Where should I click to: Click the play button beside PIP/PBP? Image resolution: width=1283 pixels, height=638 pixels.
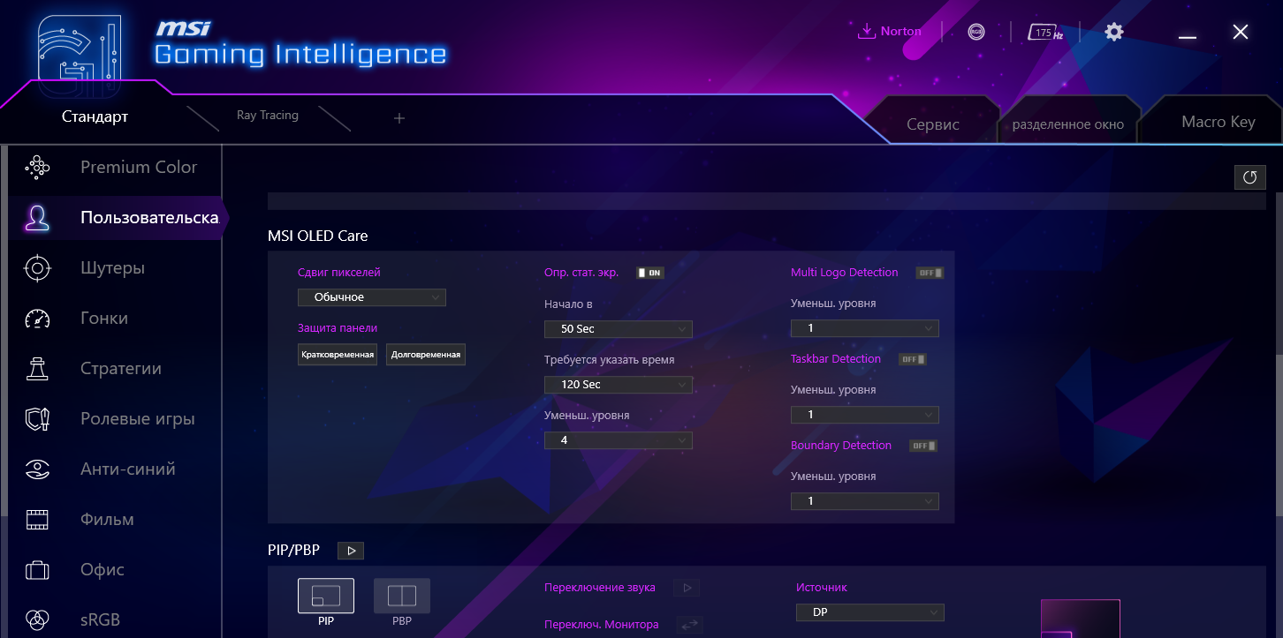[351, 551]
